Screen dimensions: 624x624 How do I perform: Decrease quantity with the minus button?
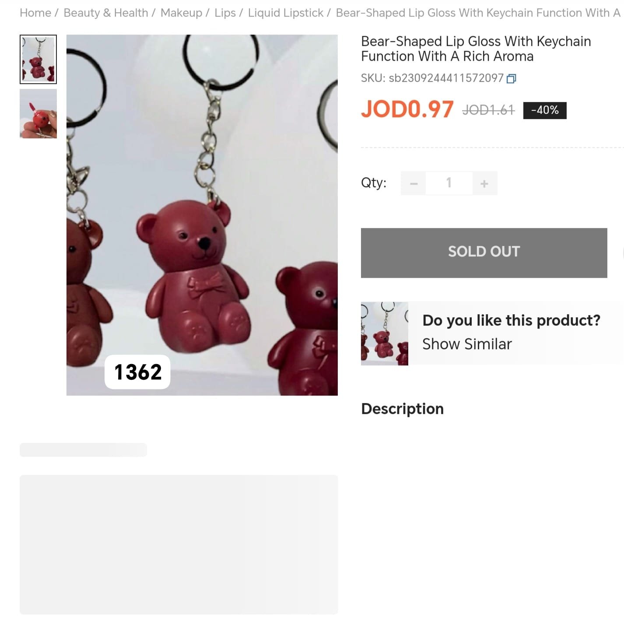click(414, 183)
